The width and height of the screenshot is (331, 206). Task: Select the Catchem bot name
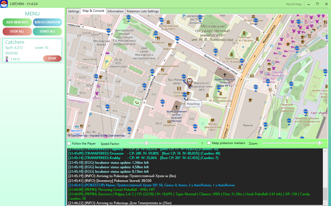tap(15, 42)
